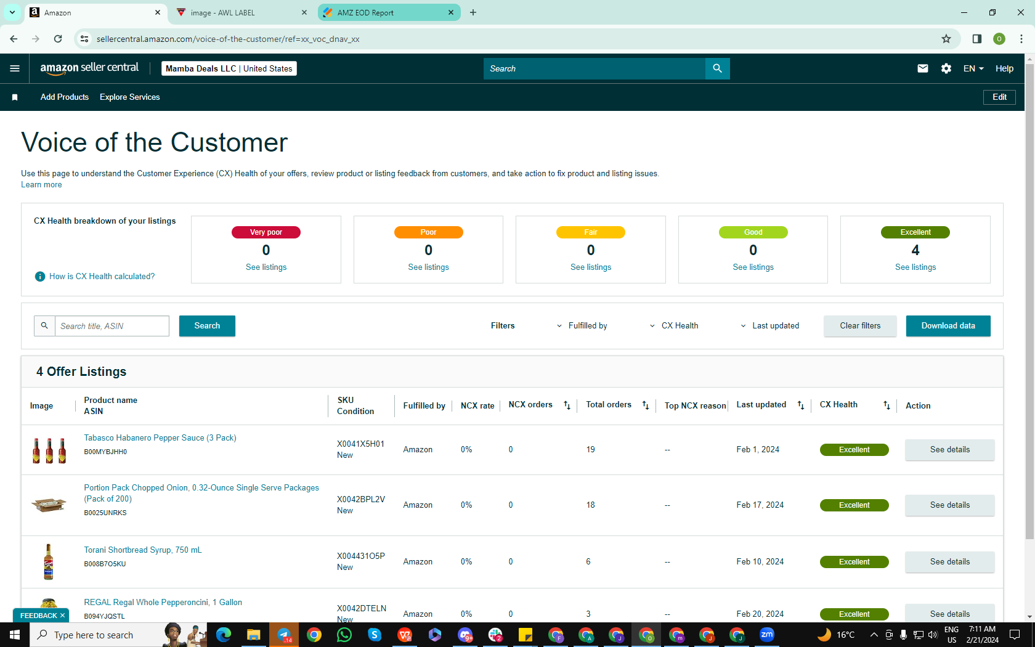Open the Help menu in header
Screen dimensions: 1035x647
point(1004,68)
